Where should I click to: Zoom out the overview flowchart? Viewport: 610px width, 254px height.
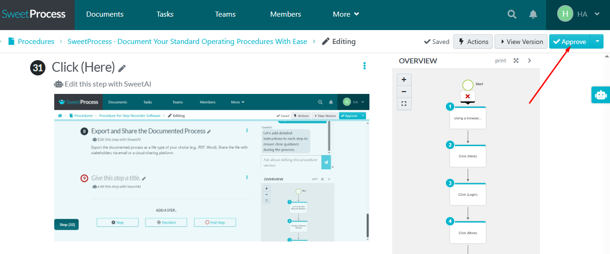[404, 92]
